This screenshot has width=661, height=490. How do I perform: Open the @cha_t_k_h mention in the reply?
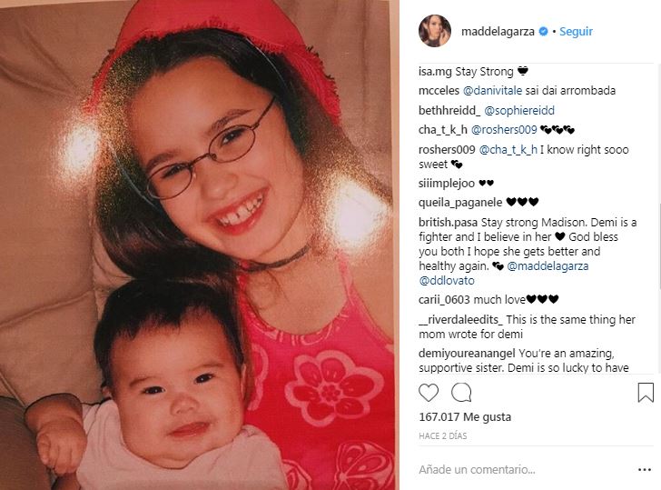click(x=508, y=150)
